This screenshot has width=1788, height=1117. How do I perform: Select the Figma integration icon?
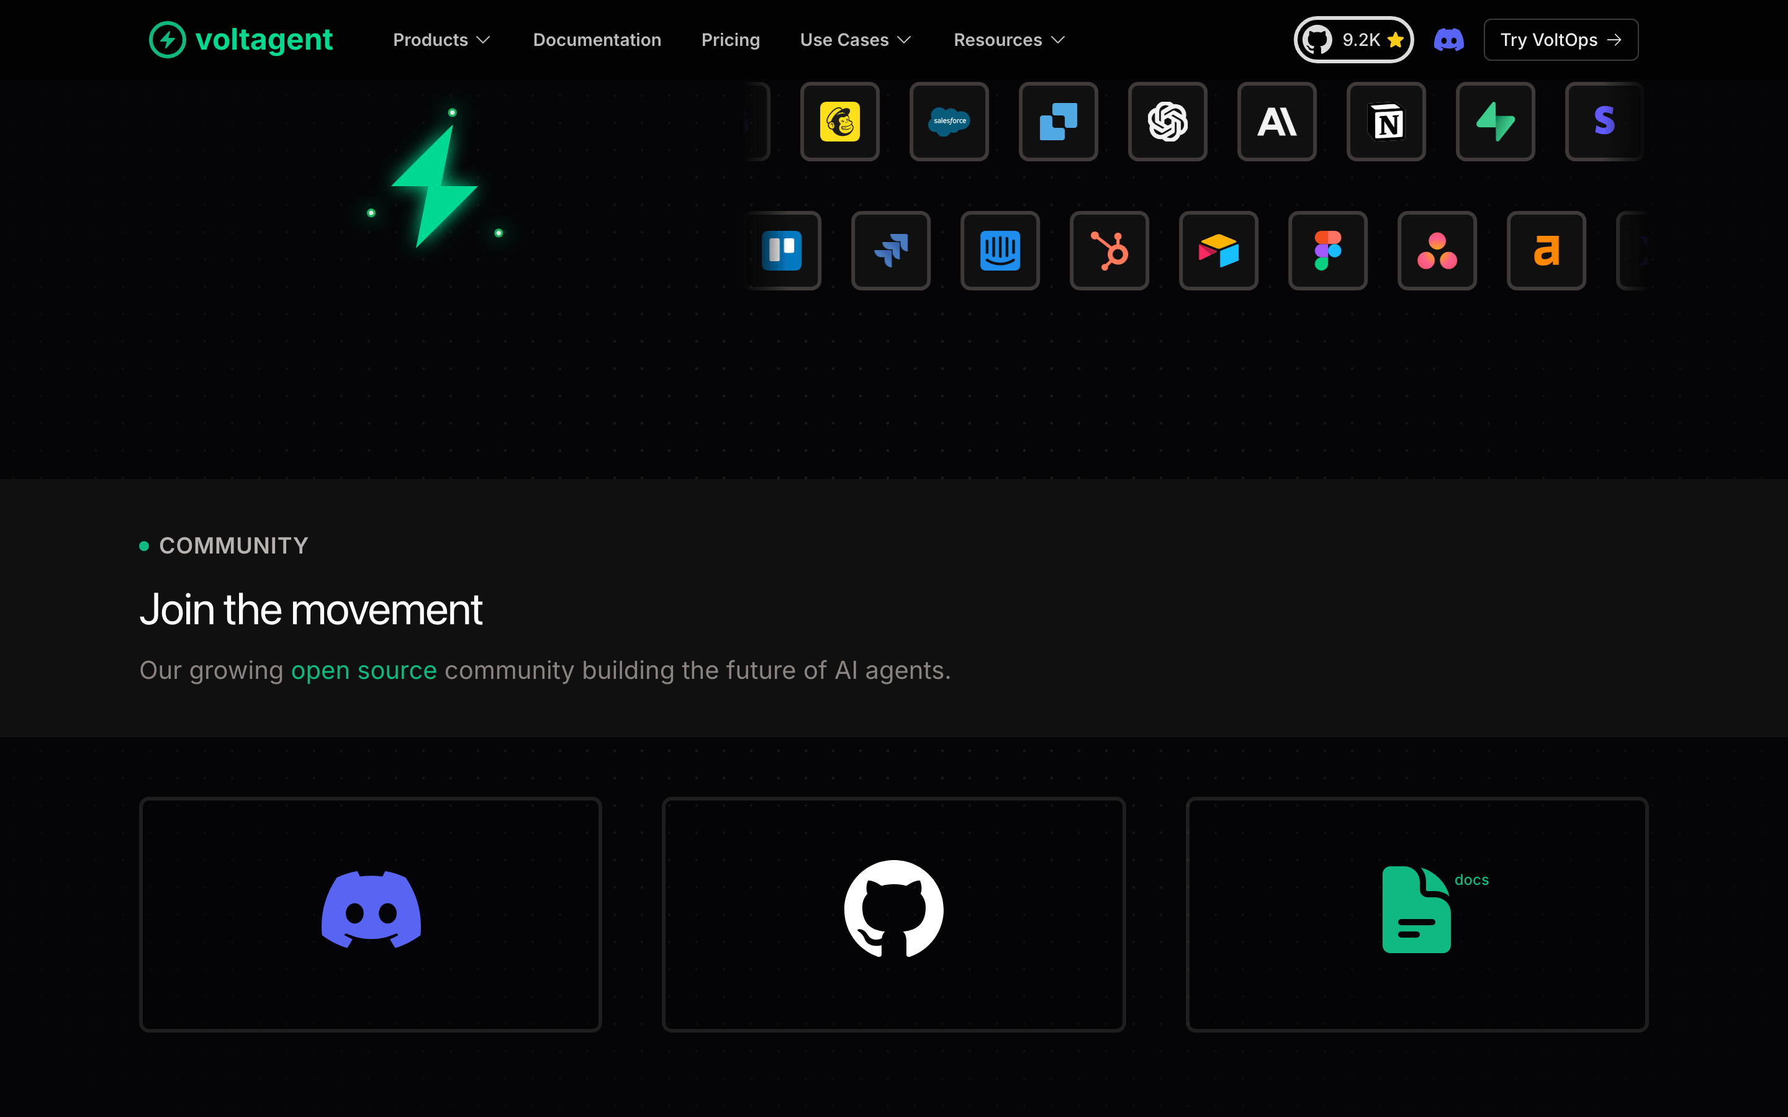(1328, 251)
